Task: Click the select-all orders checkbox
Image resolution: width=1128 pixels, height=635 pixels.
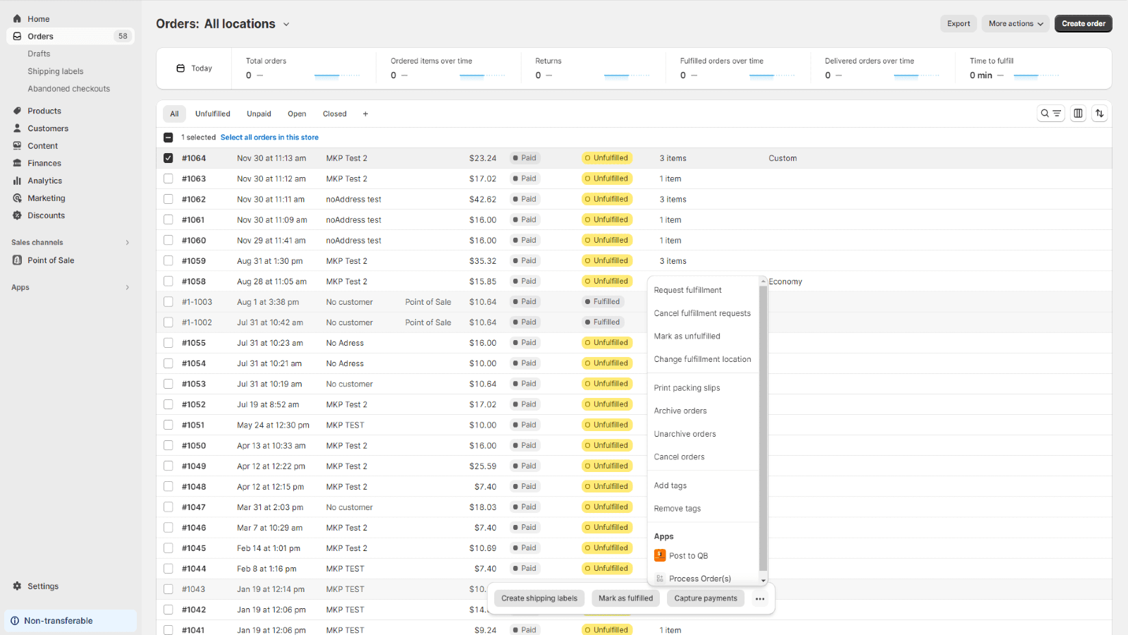Action: [x=168, y=137]
